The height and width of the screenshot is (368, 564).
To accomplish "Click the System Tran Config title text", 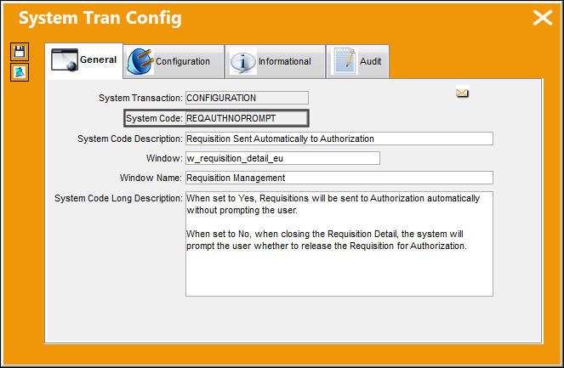I will (x=100, y=18).
